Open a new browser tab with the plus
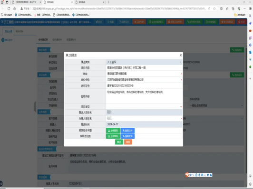The height and width of the screenshot is (189, 253). [108, 2]
